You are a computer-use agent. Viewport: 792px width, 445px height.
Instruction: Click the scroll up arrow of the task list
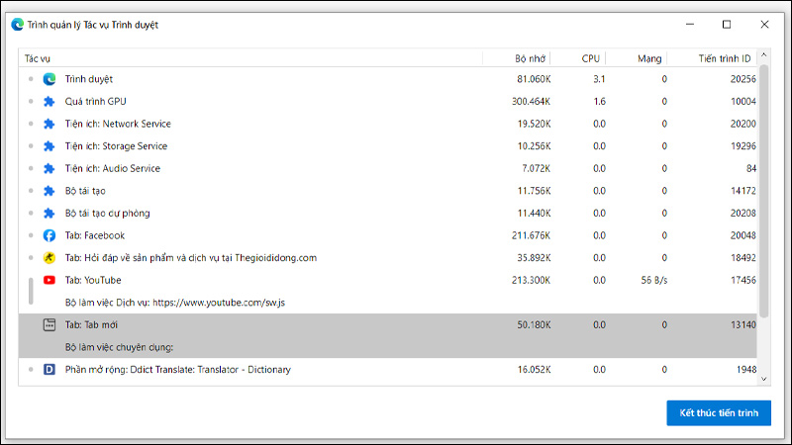tap(763, 54)
